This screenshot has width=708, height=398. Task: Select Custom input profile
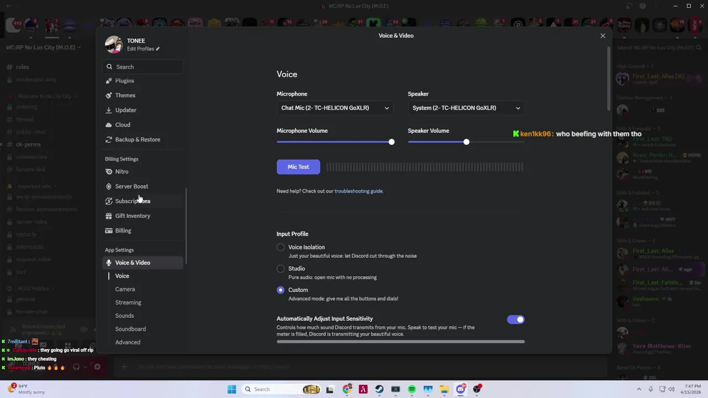click(x=280, y=290)
